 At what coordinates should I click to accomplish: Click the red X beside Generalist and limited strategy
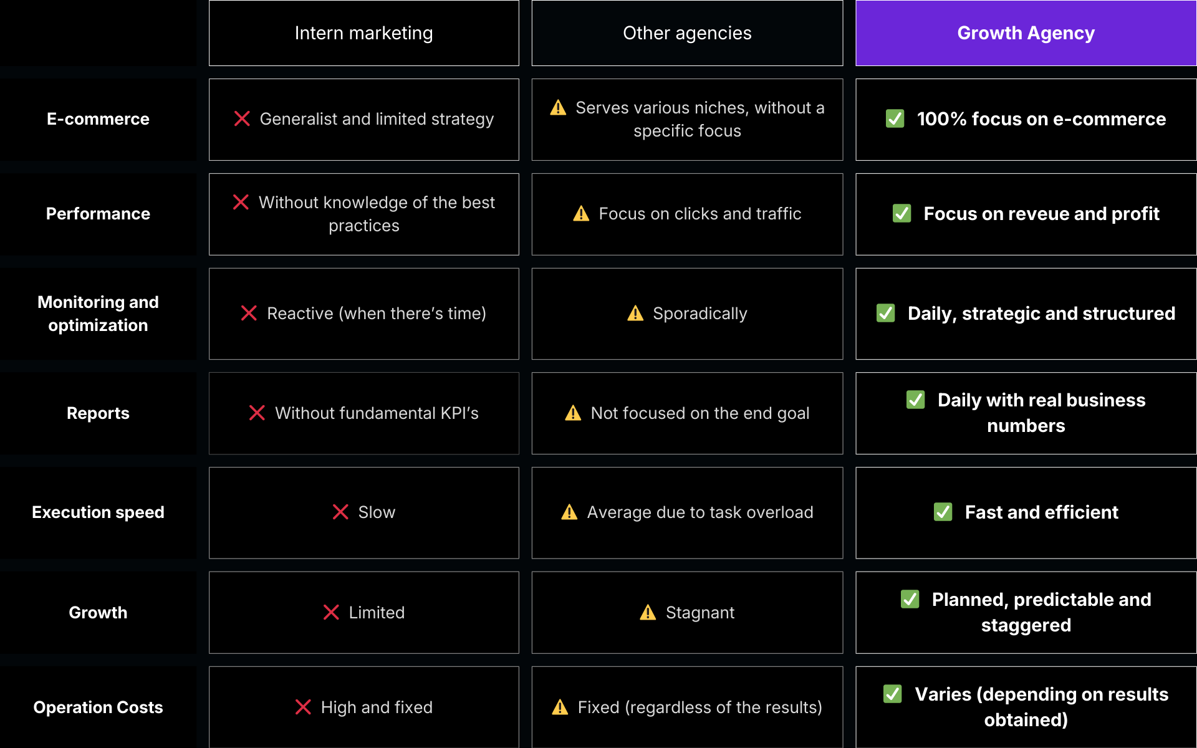pos(242,119)
